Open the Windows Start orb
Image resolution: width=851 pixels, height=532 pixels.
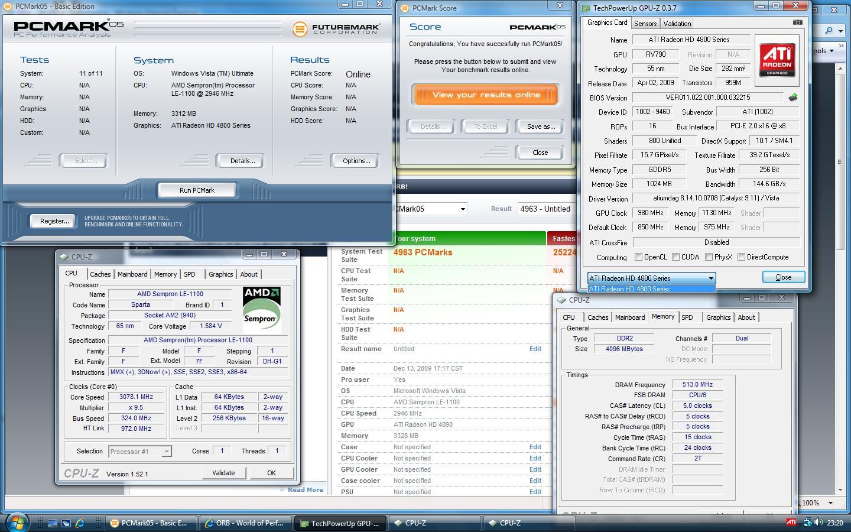(x=16, y=523)
